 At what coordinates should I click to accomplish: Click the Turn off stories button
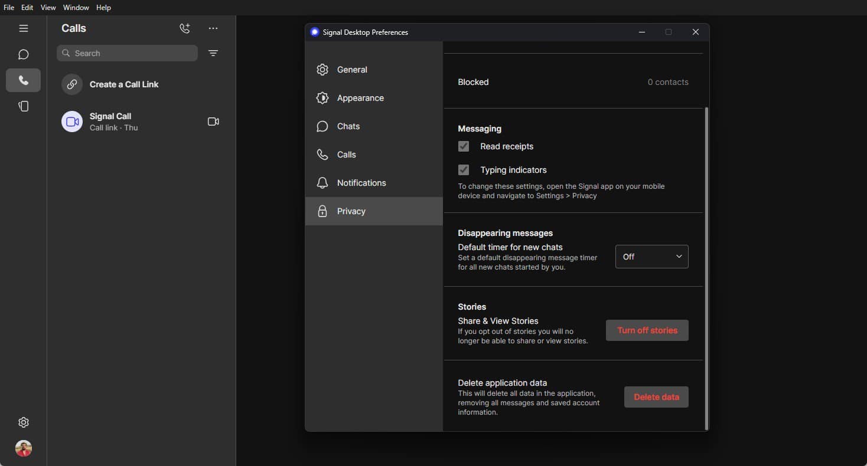[647, 330]
